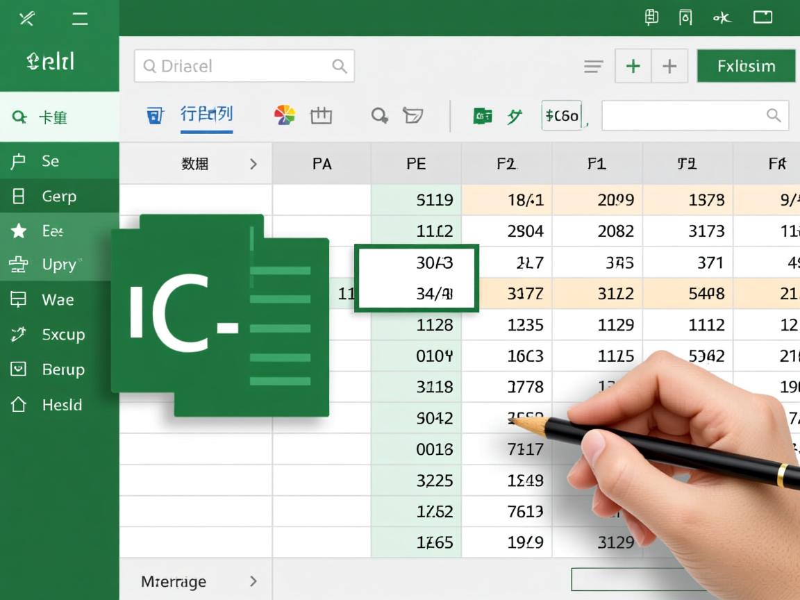Viewport: 800px width, 600px height.
Task: Click the green spreadsheet icon in toolbar
Action: tap(482, 116)
